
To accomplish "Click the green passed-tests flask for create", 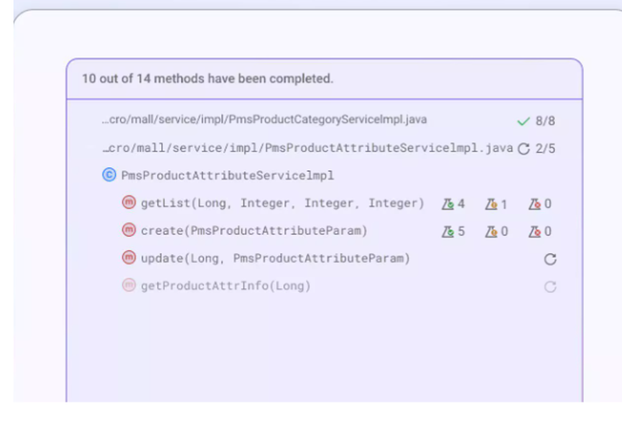I will point(448,231).
